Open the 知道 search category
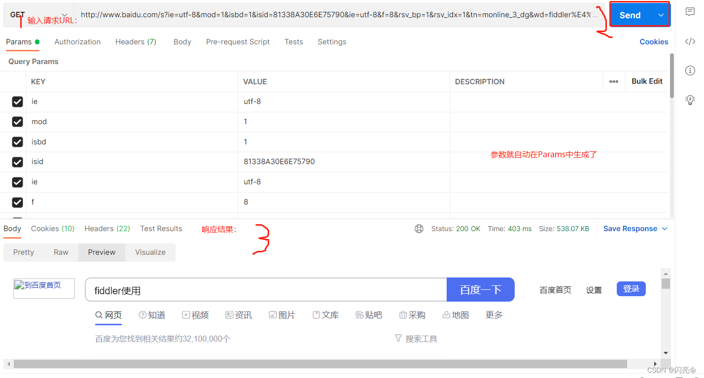This screenshot has width=704, height=378. pyautogui.click(x=152, y=315)
